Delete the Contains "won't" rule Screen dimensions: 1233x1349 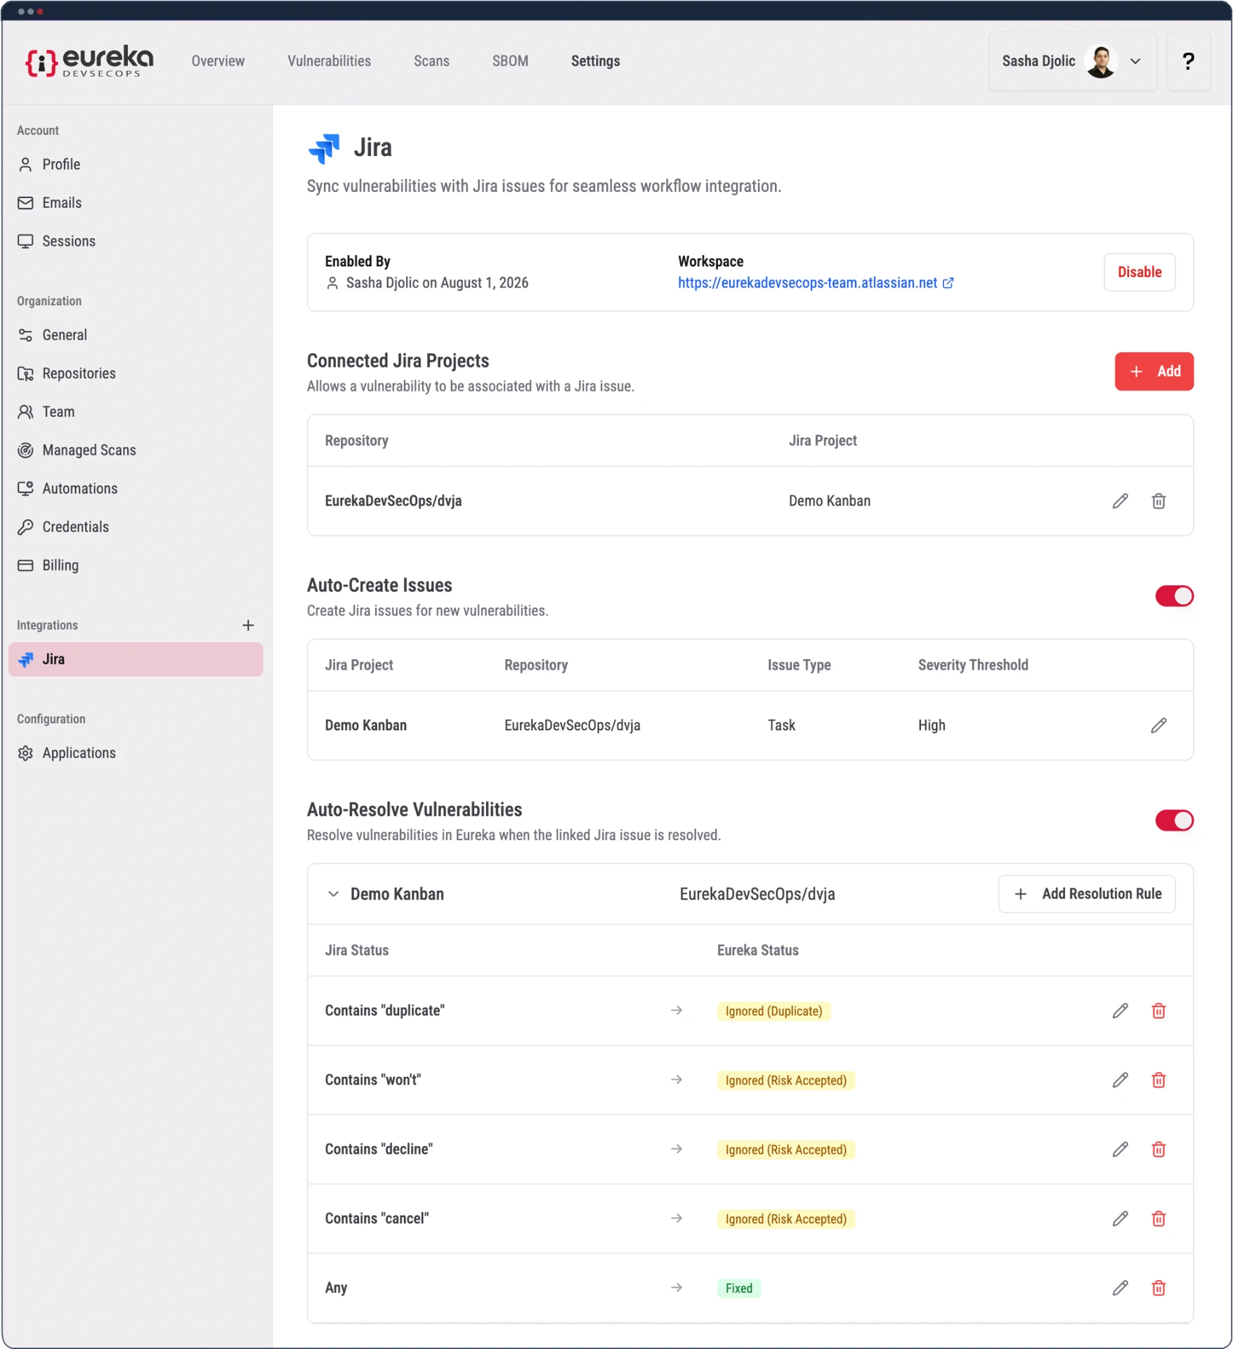pyautogui.click(x=1159, y=1081)
